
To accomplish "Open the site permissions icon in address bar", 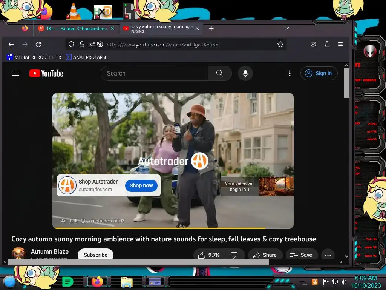I will click(x=92, y=45).
